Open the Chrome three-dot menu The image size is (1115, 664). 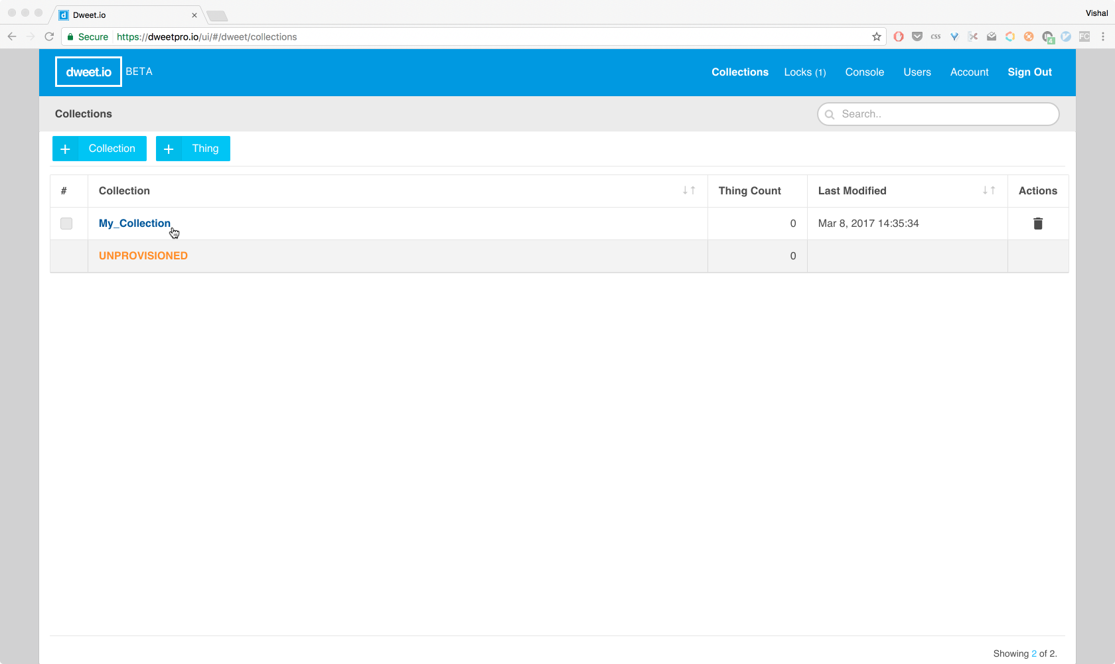[1103, 36]
